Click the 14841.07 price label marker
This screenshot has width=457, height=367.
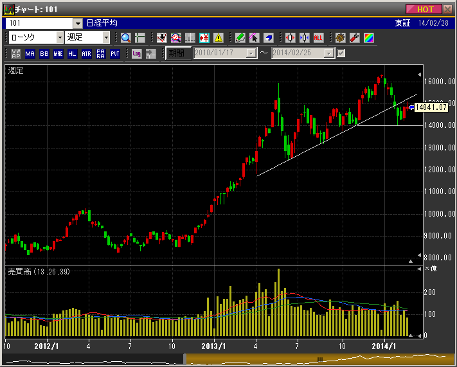click(431, 107)
